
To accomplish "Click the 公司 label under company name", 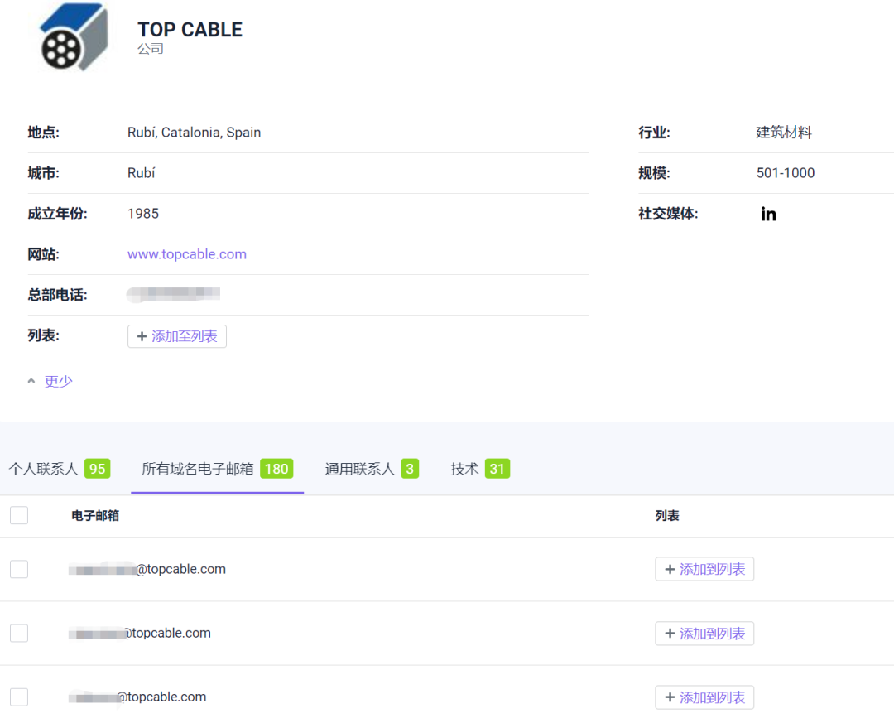I will click(151, 49).
